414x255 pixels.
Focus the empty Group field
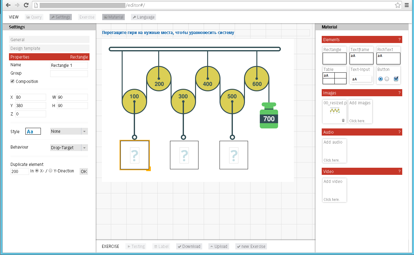click(x=69, y=74)
